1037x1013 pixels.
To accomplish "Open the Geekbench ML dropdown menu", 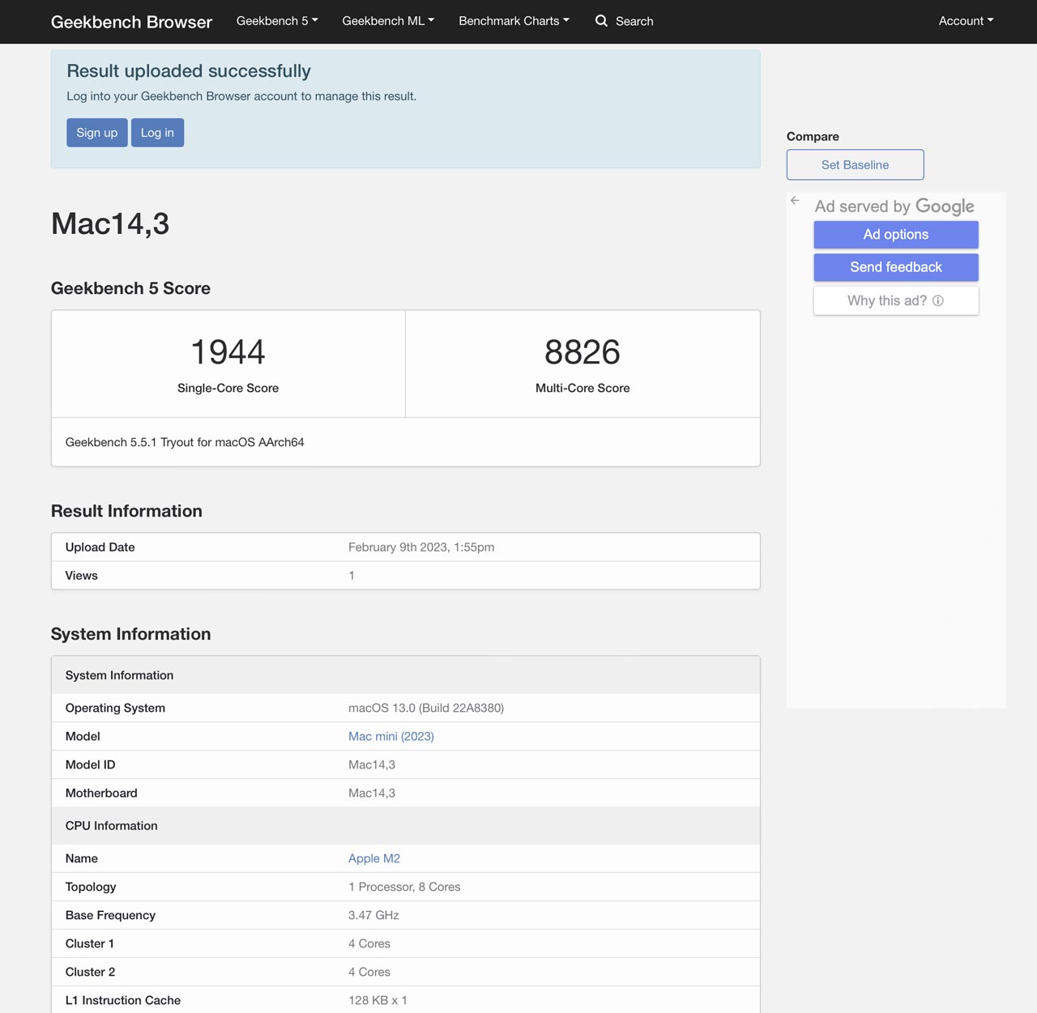I will (x=388, y=21).
